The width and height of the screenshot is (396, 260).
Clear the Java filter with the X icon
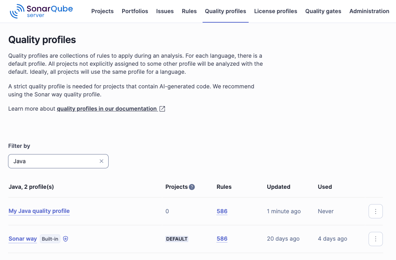(101, 161)
